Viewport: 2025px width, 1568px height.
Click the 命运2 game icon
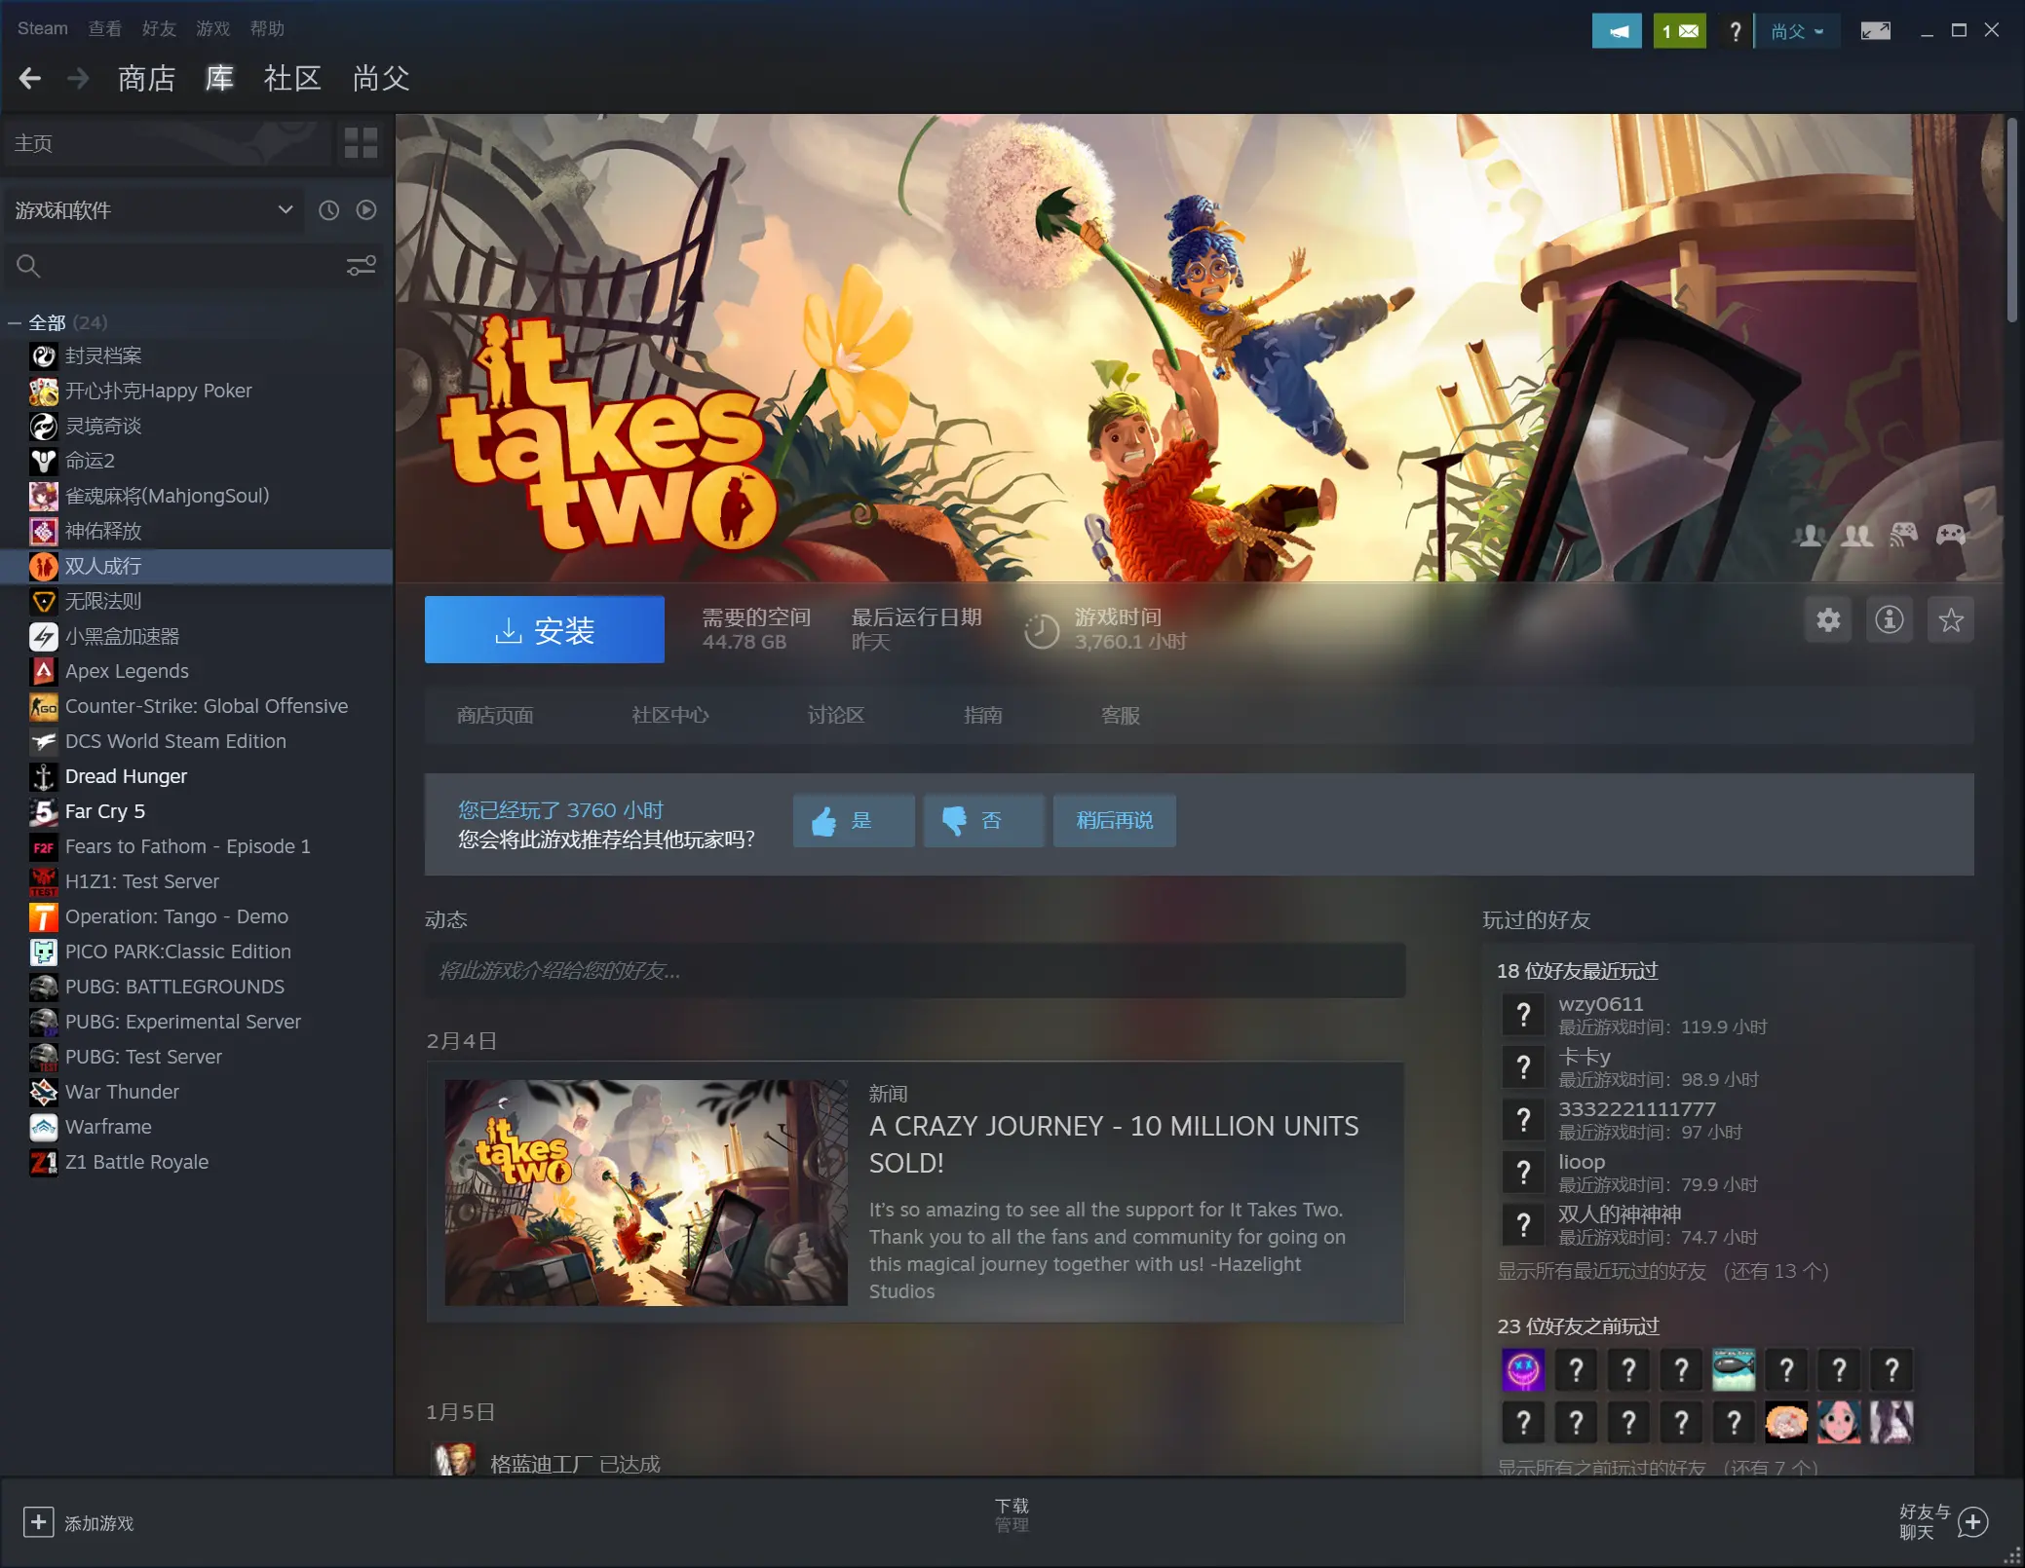coord(43,461)
